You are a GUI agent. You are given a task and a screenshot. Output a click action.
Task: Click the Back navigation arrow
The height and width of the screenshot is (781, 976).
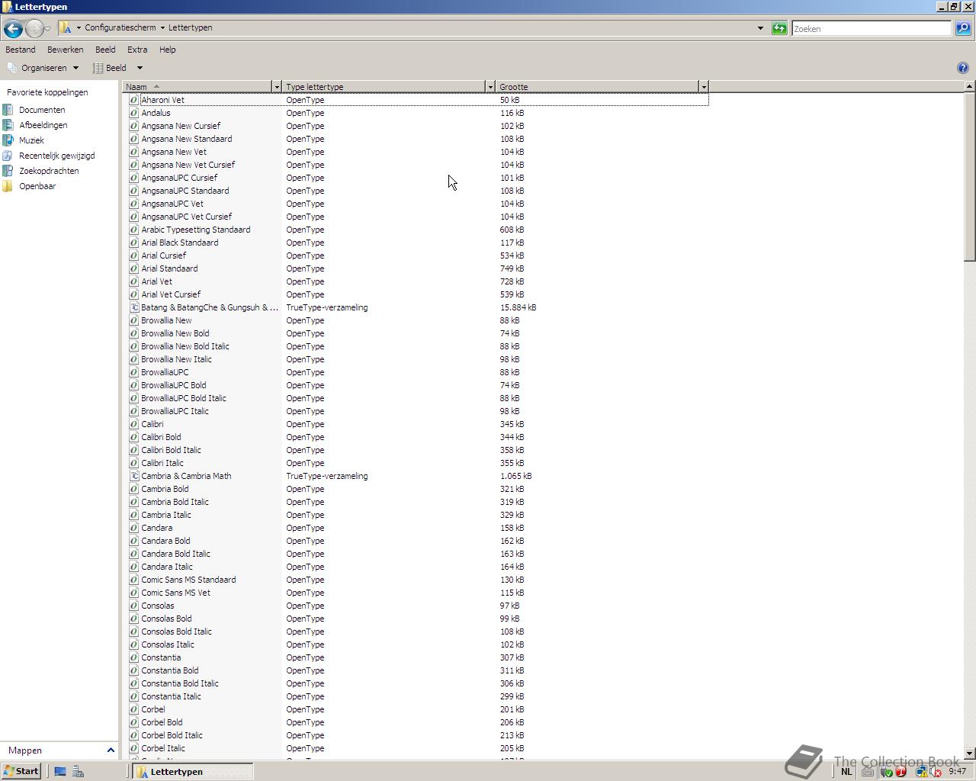12,29
